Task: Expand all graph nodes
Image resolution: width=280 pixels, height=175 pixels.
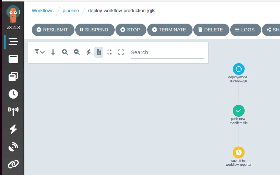Action: 121,52
